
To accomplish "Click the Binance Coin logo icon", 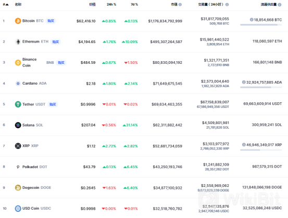I will (x=18, y=63).
